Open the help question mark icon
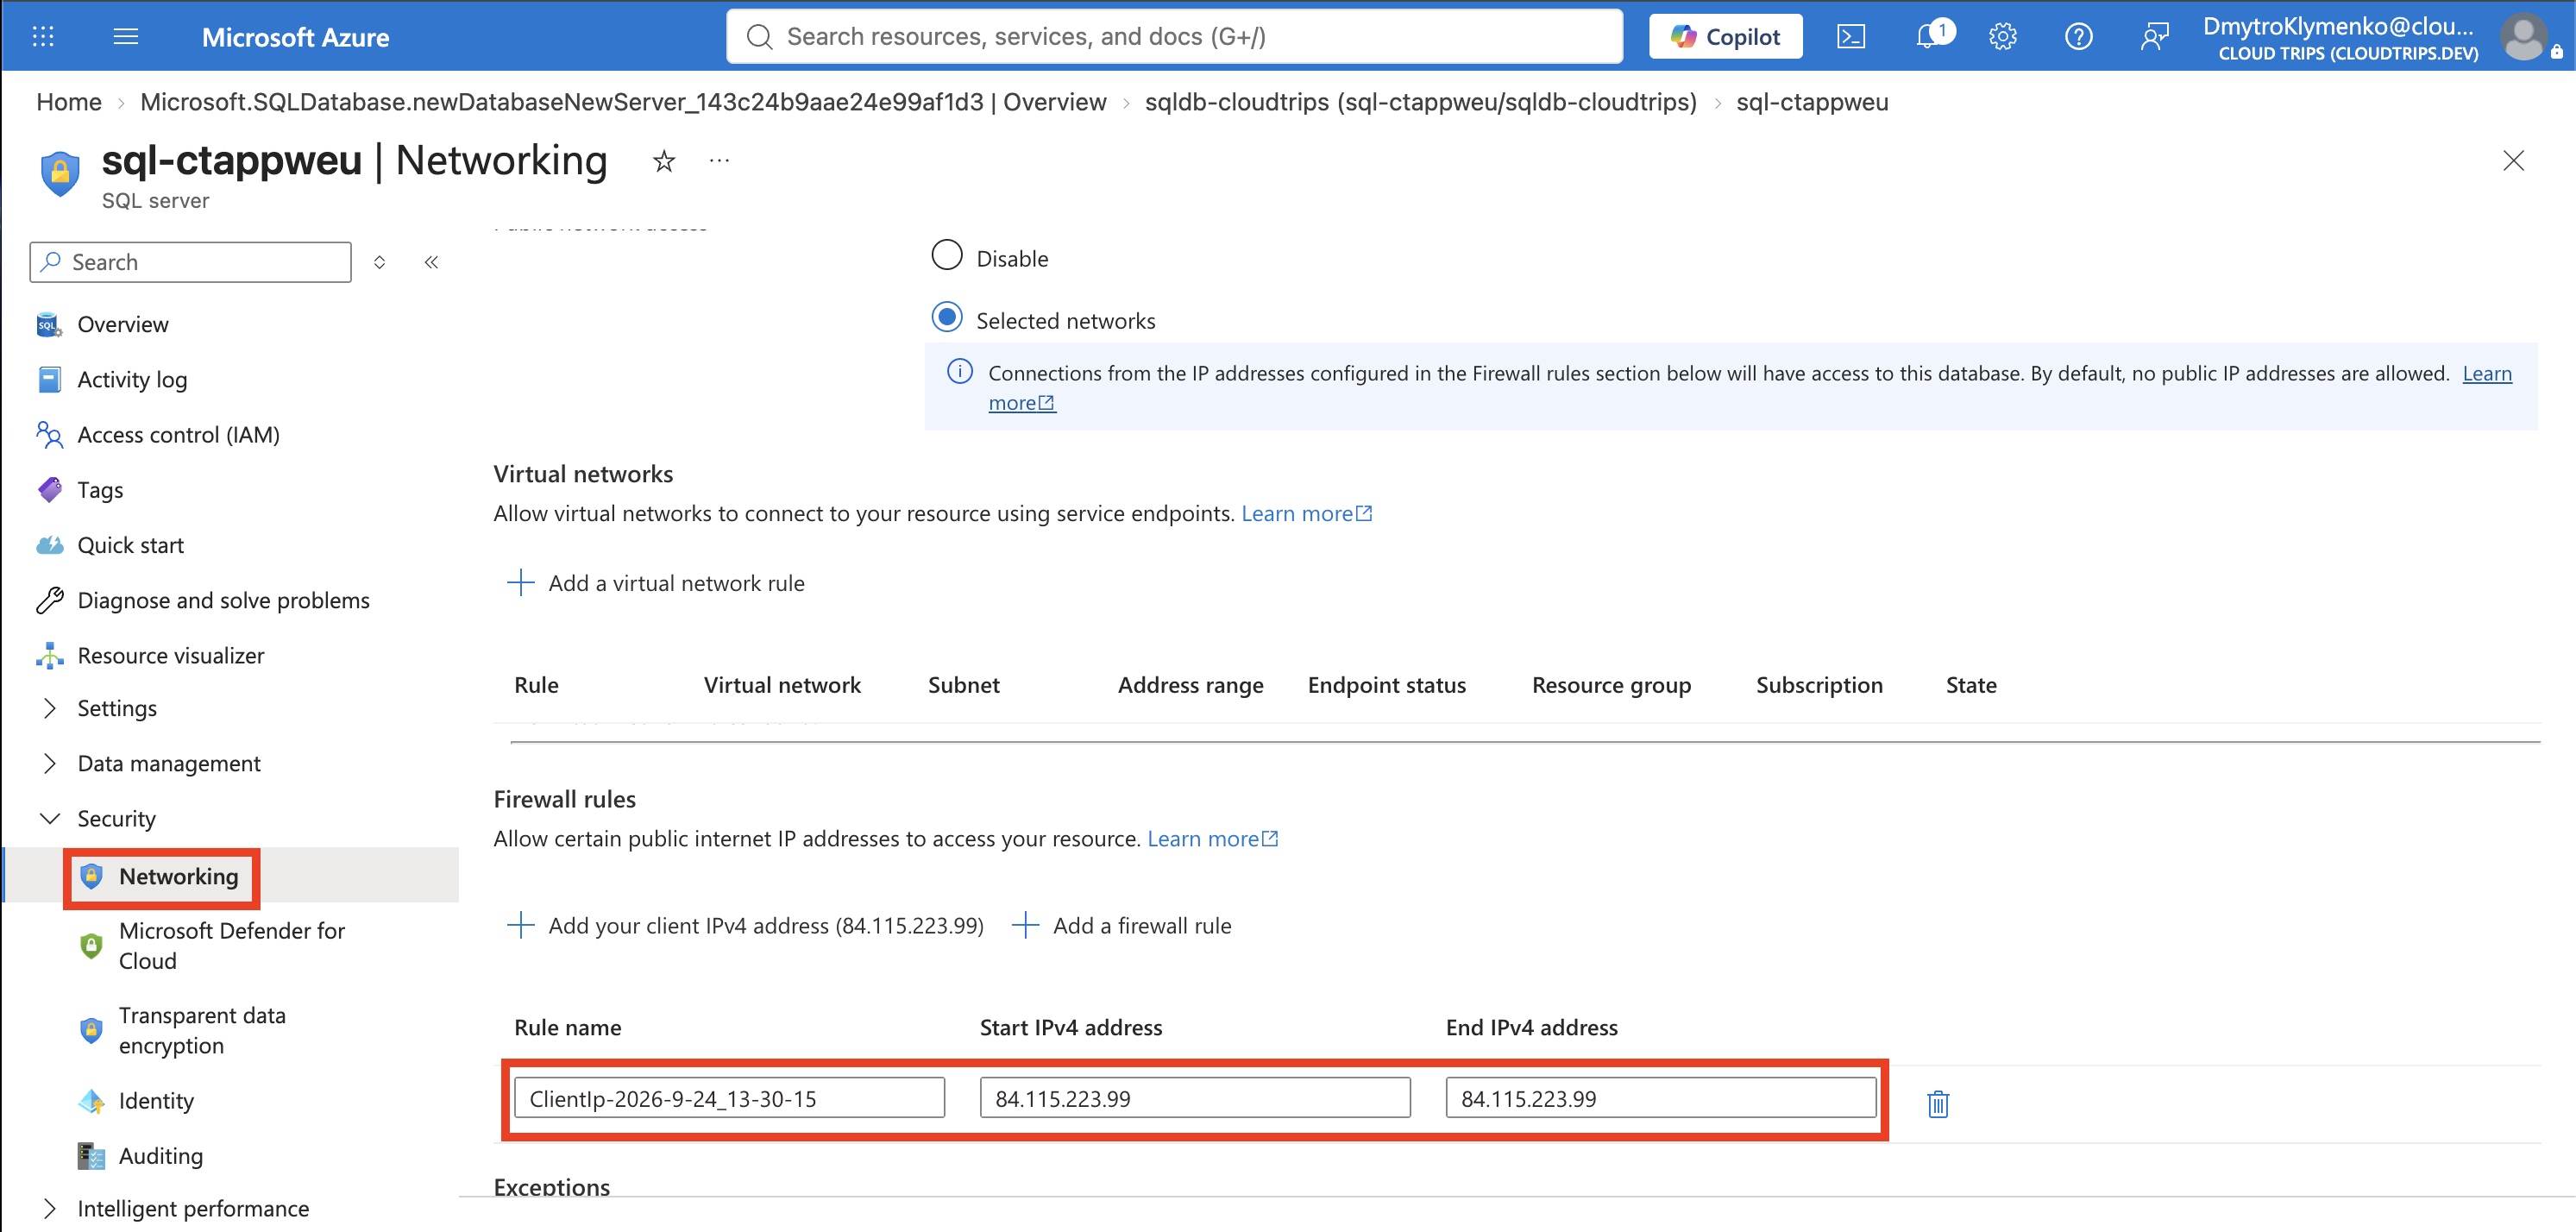Viewport: 2576px width, 1232px height. point(2078,37)
